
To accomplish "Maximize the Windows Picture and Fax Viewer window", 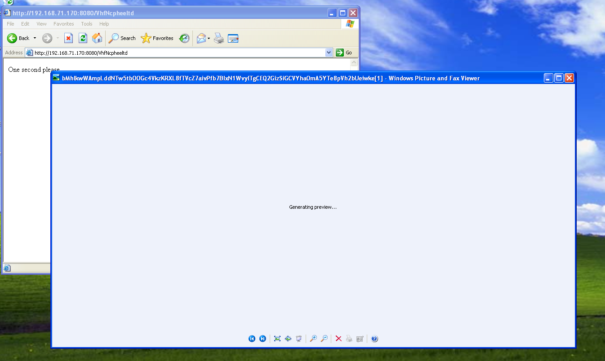I will coord(559,78).
